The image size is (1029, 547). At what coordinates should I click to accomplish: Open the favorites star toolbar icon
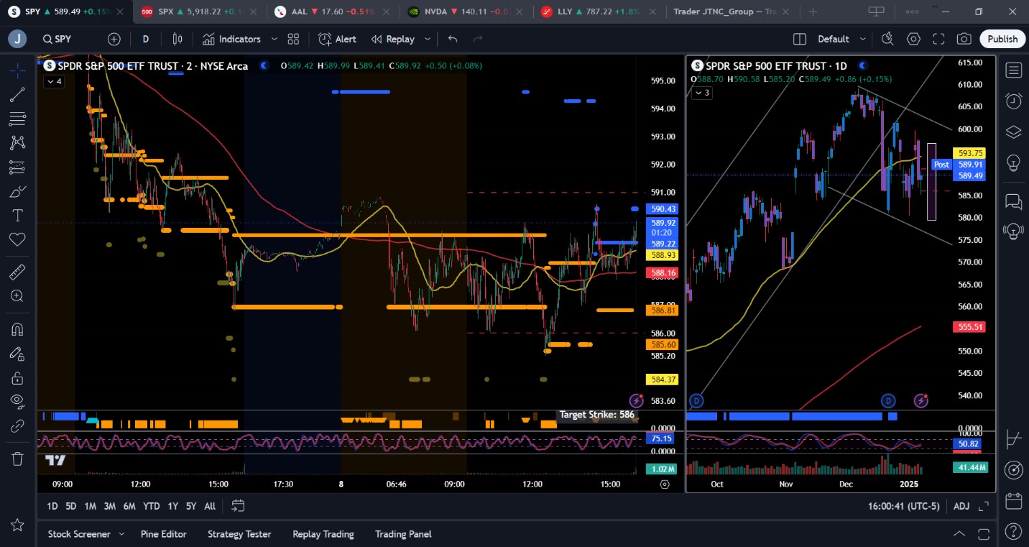pos(17,525)
